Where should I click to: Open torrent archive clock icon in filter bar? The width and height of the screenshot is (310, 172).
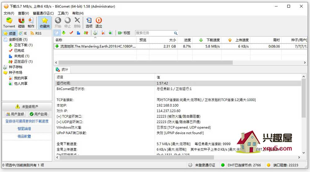point(95,33)
